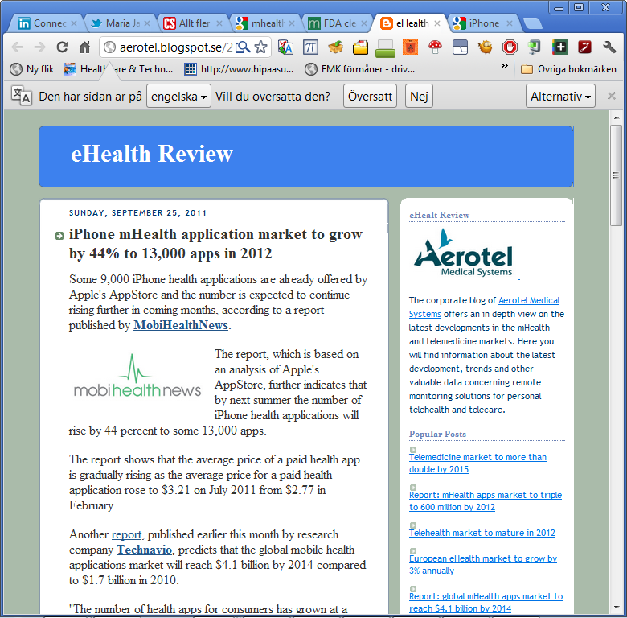
Task: Close the iPhone tab
Action: [510, 23]
